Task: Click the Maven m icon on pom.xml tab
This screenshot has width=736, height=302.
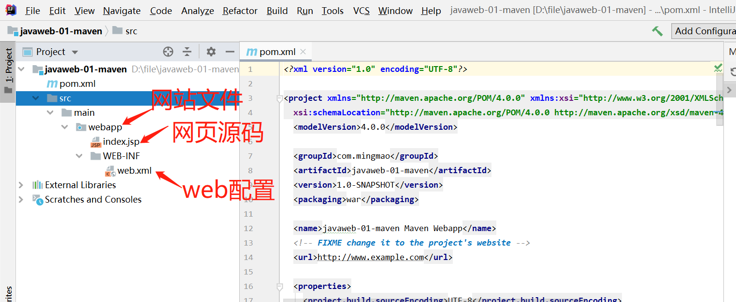Action: click(251, 52)
